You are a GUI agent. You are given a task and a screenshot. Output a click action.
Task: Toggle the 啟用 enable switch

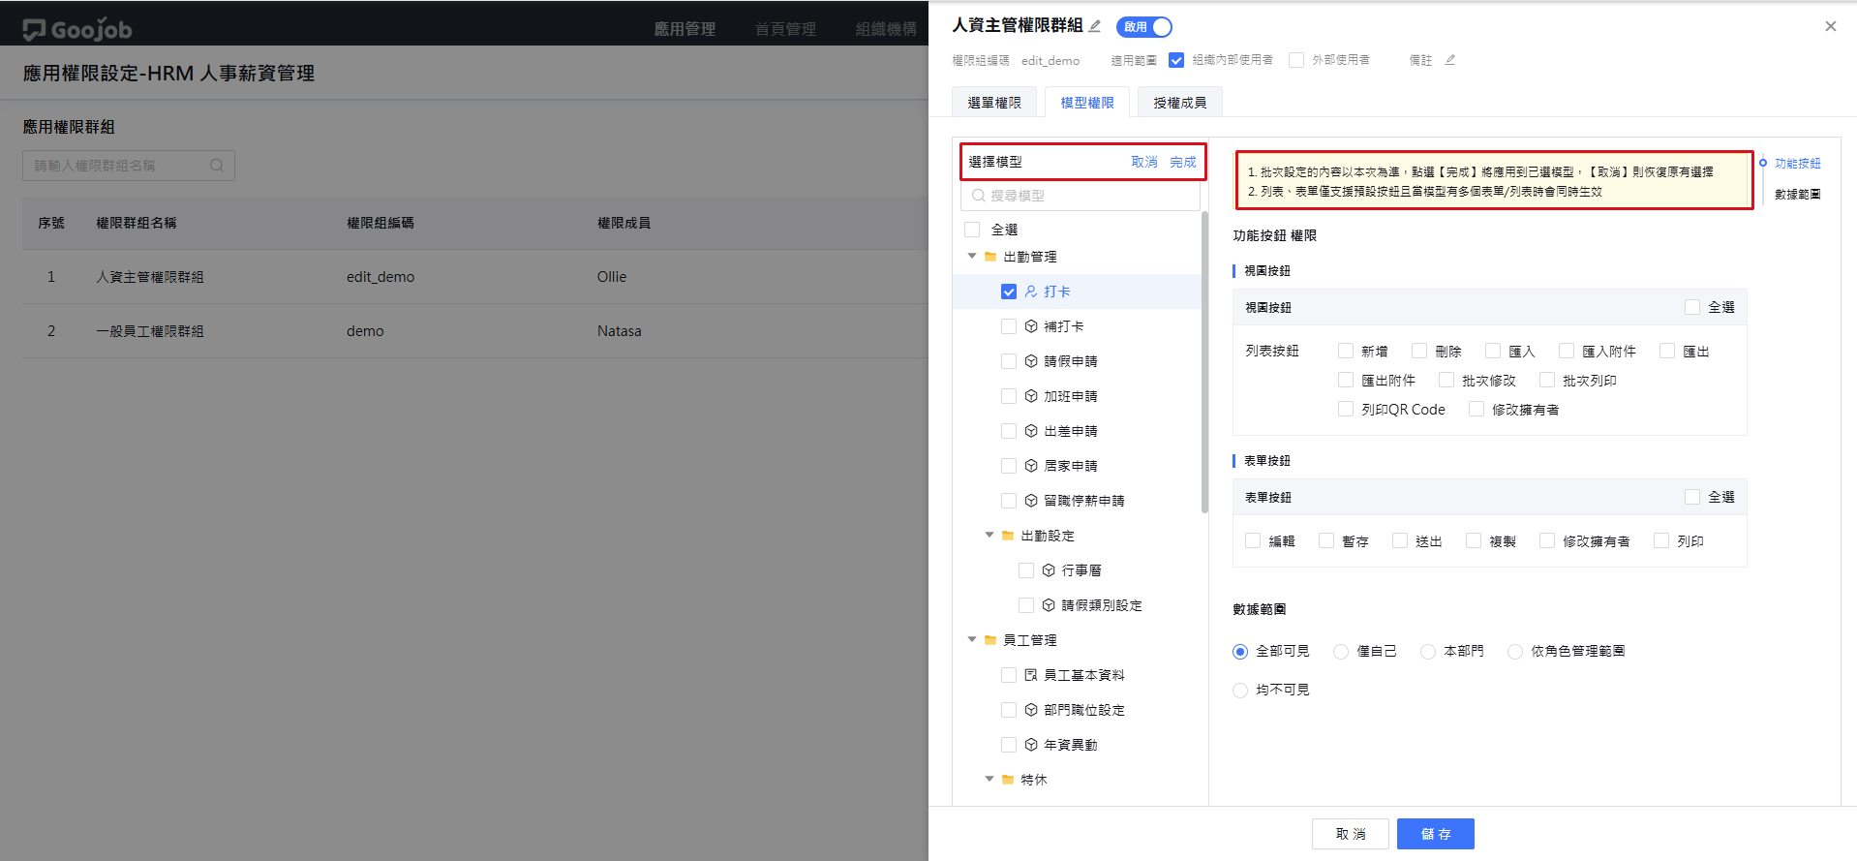tap(1144, 27)
